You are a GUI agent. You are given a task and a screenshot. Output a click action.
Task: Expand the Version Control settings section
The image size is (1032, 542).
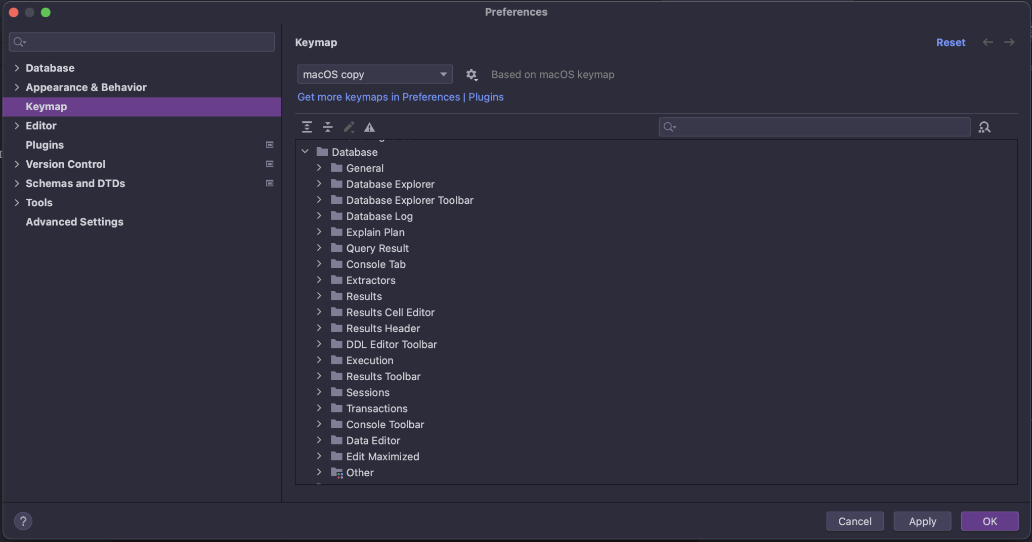(x=17, y=164)
